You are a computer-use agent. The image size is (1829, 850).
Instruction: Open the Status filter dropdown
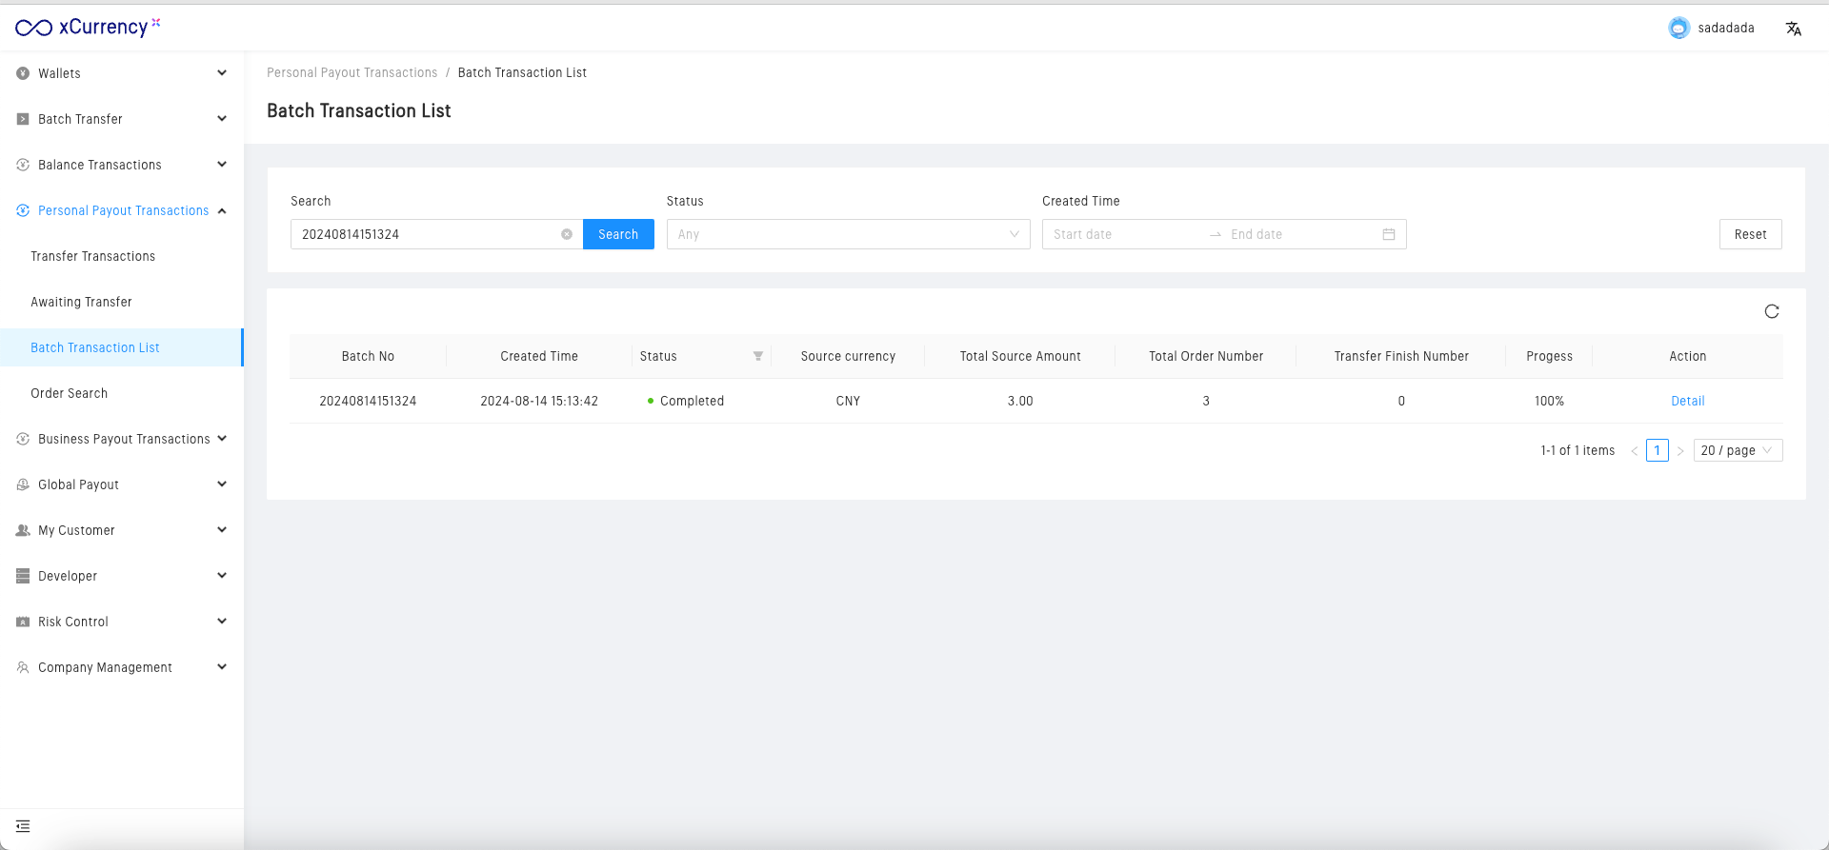click(847, 234)
